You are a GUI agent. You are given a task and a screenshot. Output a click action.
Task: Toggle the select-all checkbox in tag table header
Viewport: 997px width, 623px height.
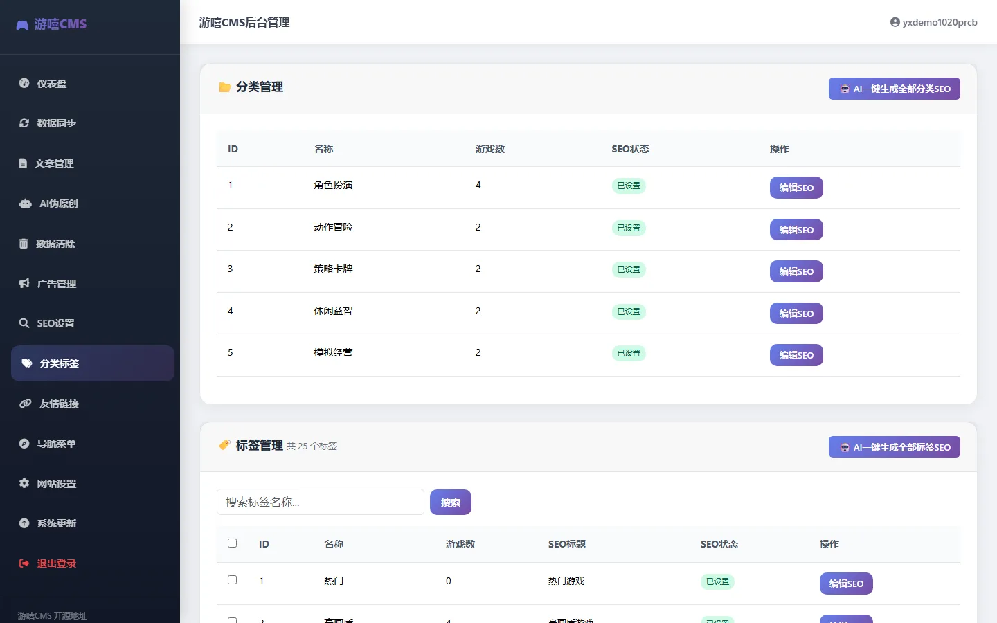[x=233, y=543]
